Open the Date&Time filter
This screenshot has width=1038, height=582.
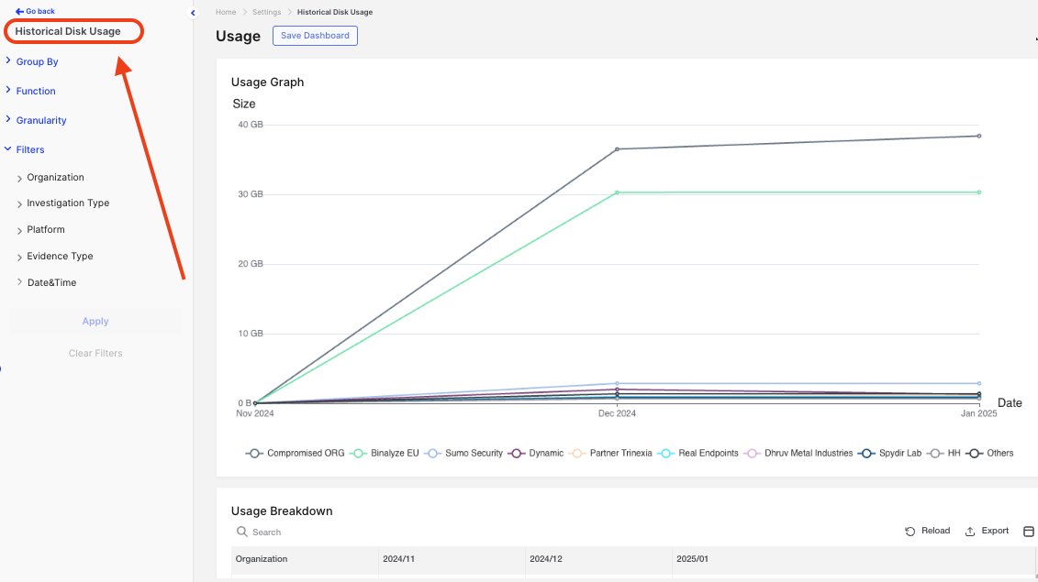[x=51, y=283]
